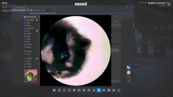Click the browser reload icon
The width and height of the screenshot is (173, 97).
[x=19, y=13]
